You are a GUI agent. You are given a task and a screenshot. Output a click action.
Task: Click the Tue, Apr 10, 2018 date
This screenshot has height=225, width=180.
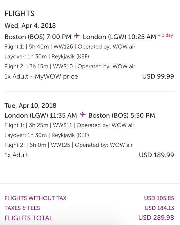click(30, 106)
